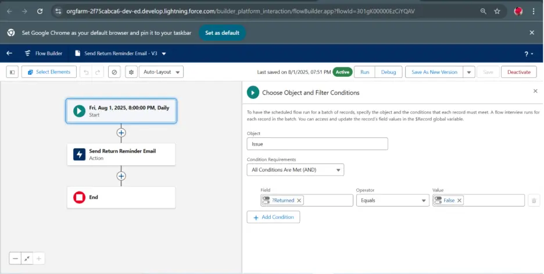Open flow settings gear icon
Screen dimensions: 544x274
tap(131, 72)
